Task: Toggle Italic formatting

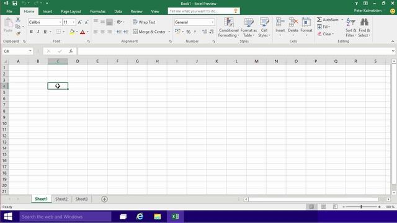Action: 38,32
